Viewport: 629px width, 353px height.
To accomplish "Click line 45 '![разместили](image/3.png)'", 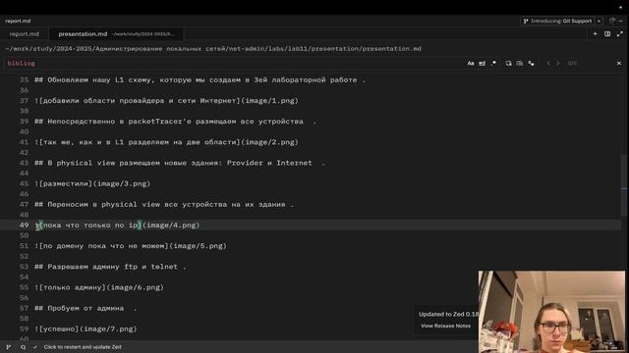I will pyautogui.click(x=92, y=184).
